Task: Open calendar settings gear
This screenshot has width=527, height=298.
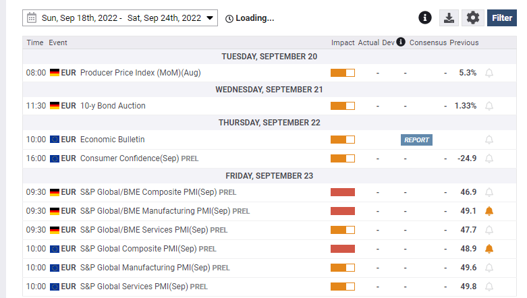Action: [x=473, y=18]
